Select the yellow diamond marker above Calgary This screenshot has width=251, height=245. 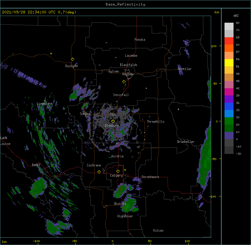(118, 171)
